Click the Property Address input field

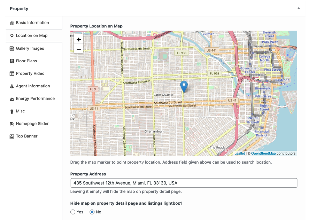click(x=184, y=183)
